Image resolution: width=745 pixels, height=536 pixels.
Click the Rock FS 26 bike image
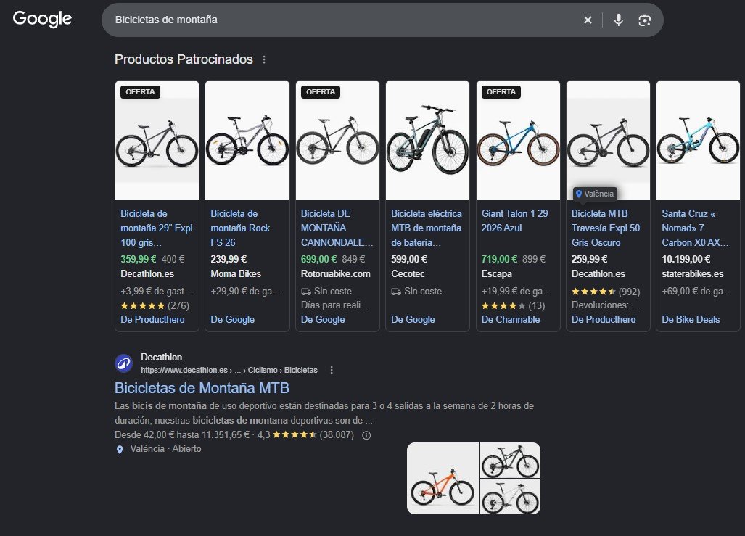click(247, 141)
